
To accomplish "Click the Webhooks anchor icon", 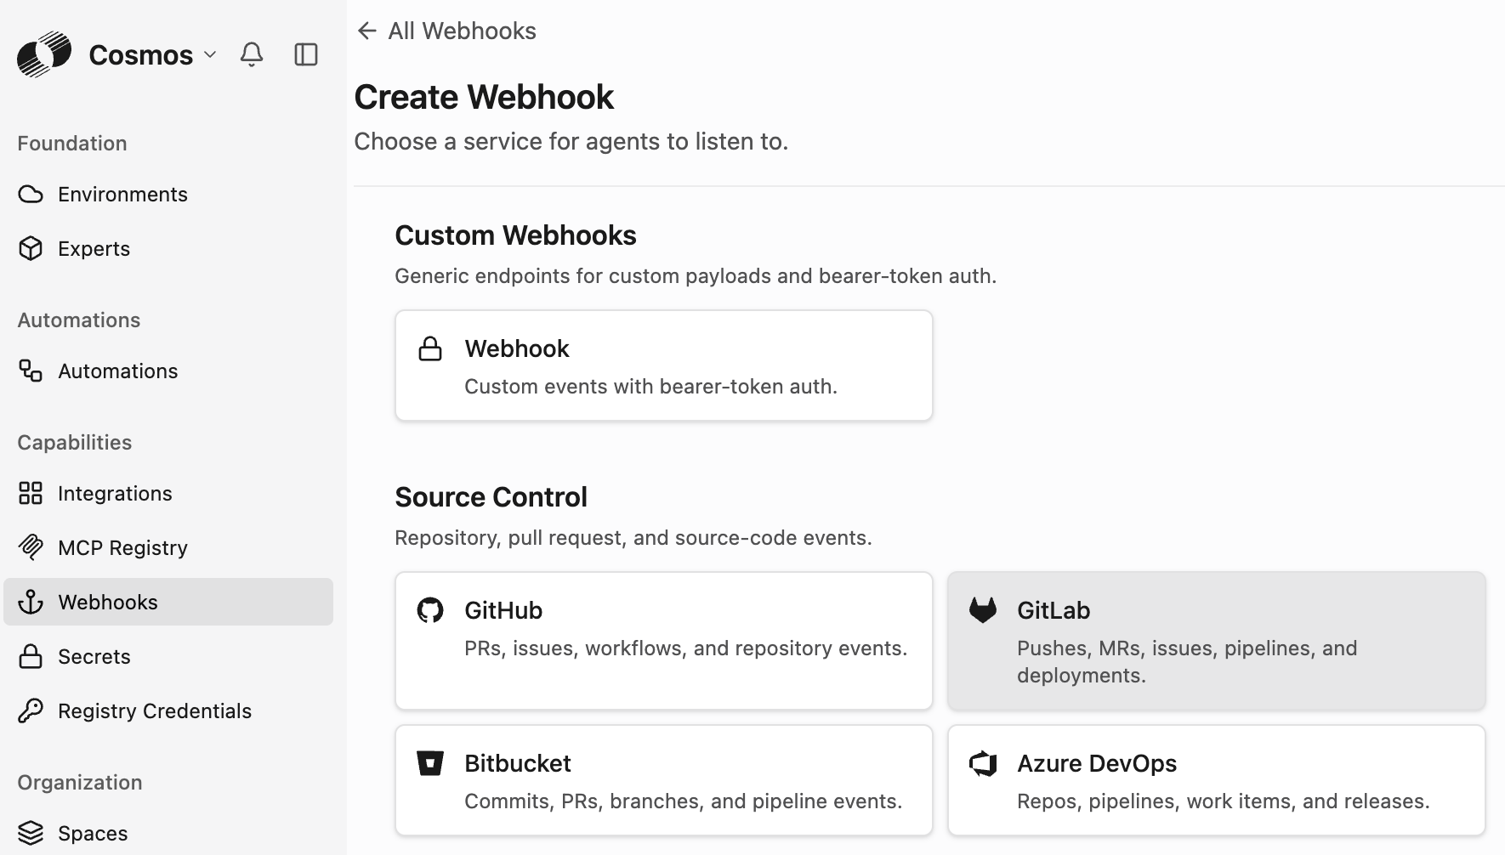I will 31,602.
